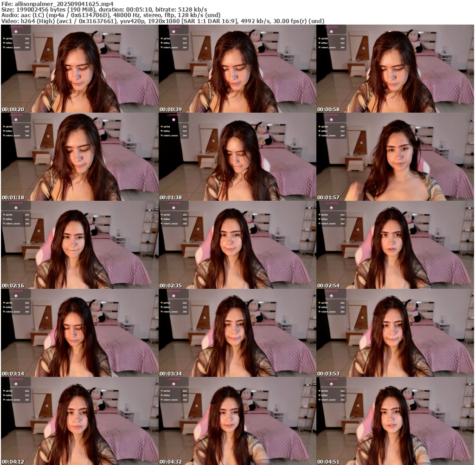The width and height of the screenshot is (475, 465).
Task: Select the frame marked 00:02:35
Action: click(x=237, y=245)
